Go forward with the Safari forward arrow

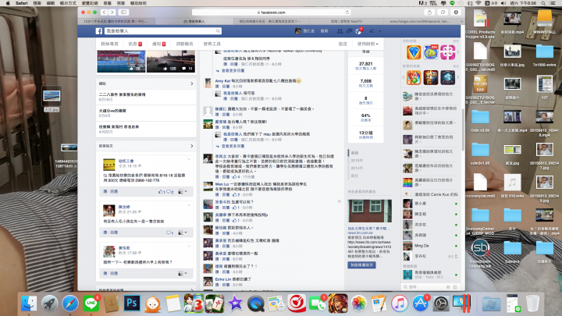pos(112,12)
